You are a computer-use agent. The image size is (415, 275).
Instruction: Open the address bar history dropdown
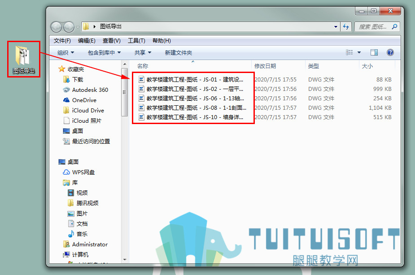(x=336, y=27)
